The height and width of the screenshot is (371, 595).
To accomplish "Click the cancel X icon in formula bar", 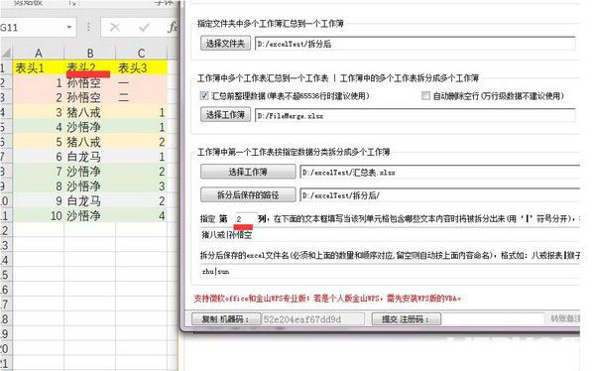I will [x=115, y=28].
